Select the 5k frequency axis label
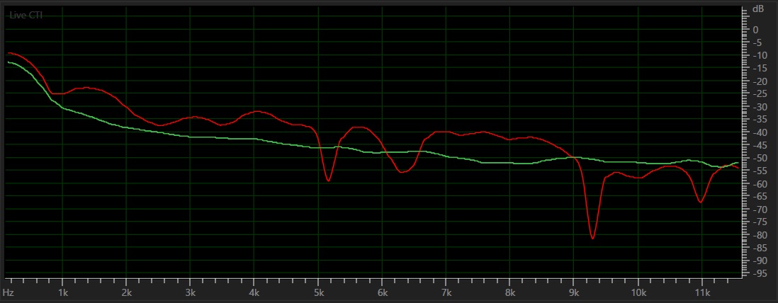 [x=318, y=292]
